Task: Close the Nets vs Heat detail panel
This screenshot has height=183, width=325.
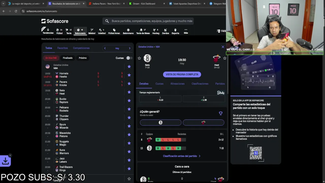Action: tap(223, 47)
